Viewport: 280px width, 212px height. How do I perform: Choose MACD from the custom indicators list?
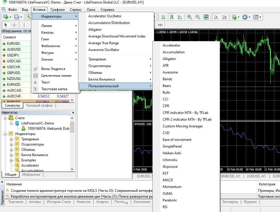tap(168, 180)
